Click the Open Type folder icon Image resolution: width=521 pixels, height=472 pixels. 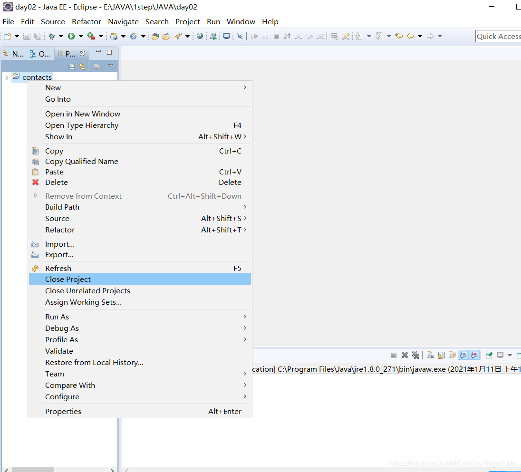click(x=155, y=36)
